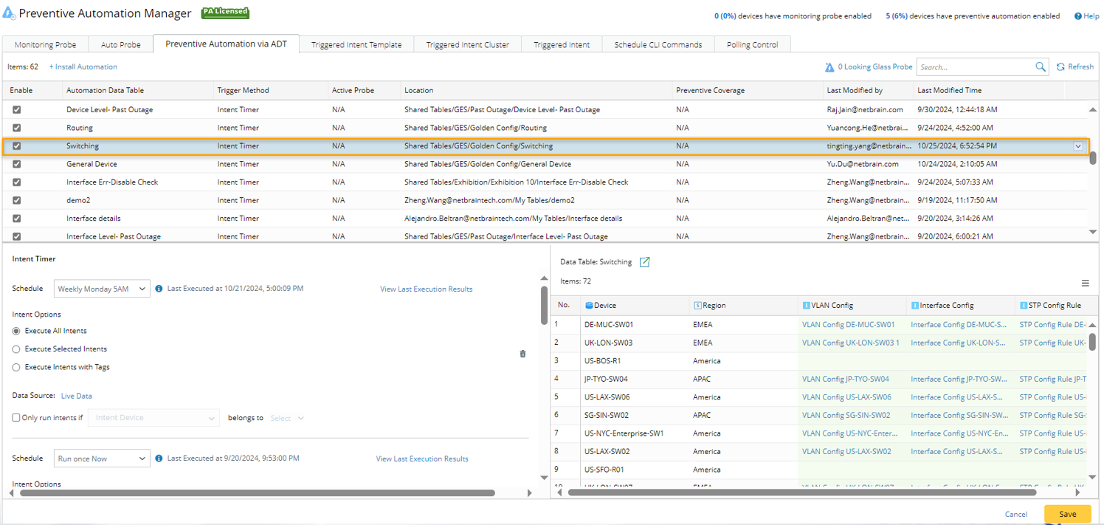Open the Weekly Monday 5AM schedule dropdown
Image resolution: width=1104 pixels, height=525 pixels.
(102, 289)
